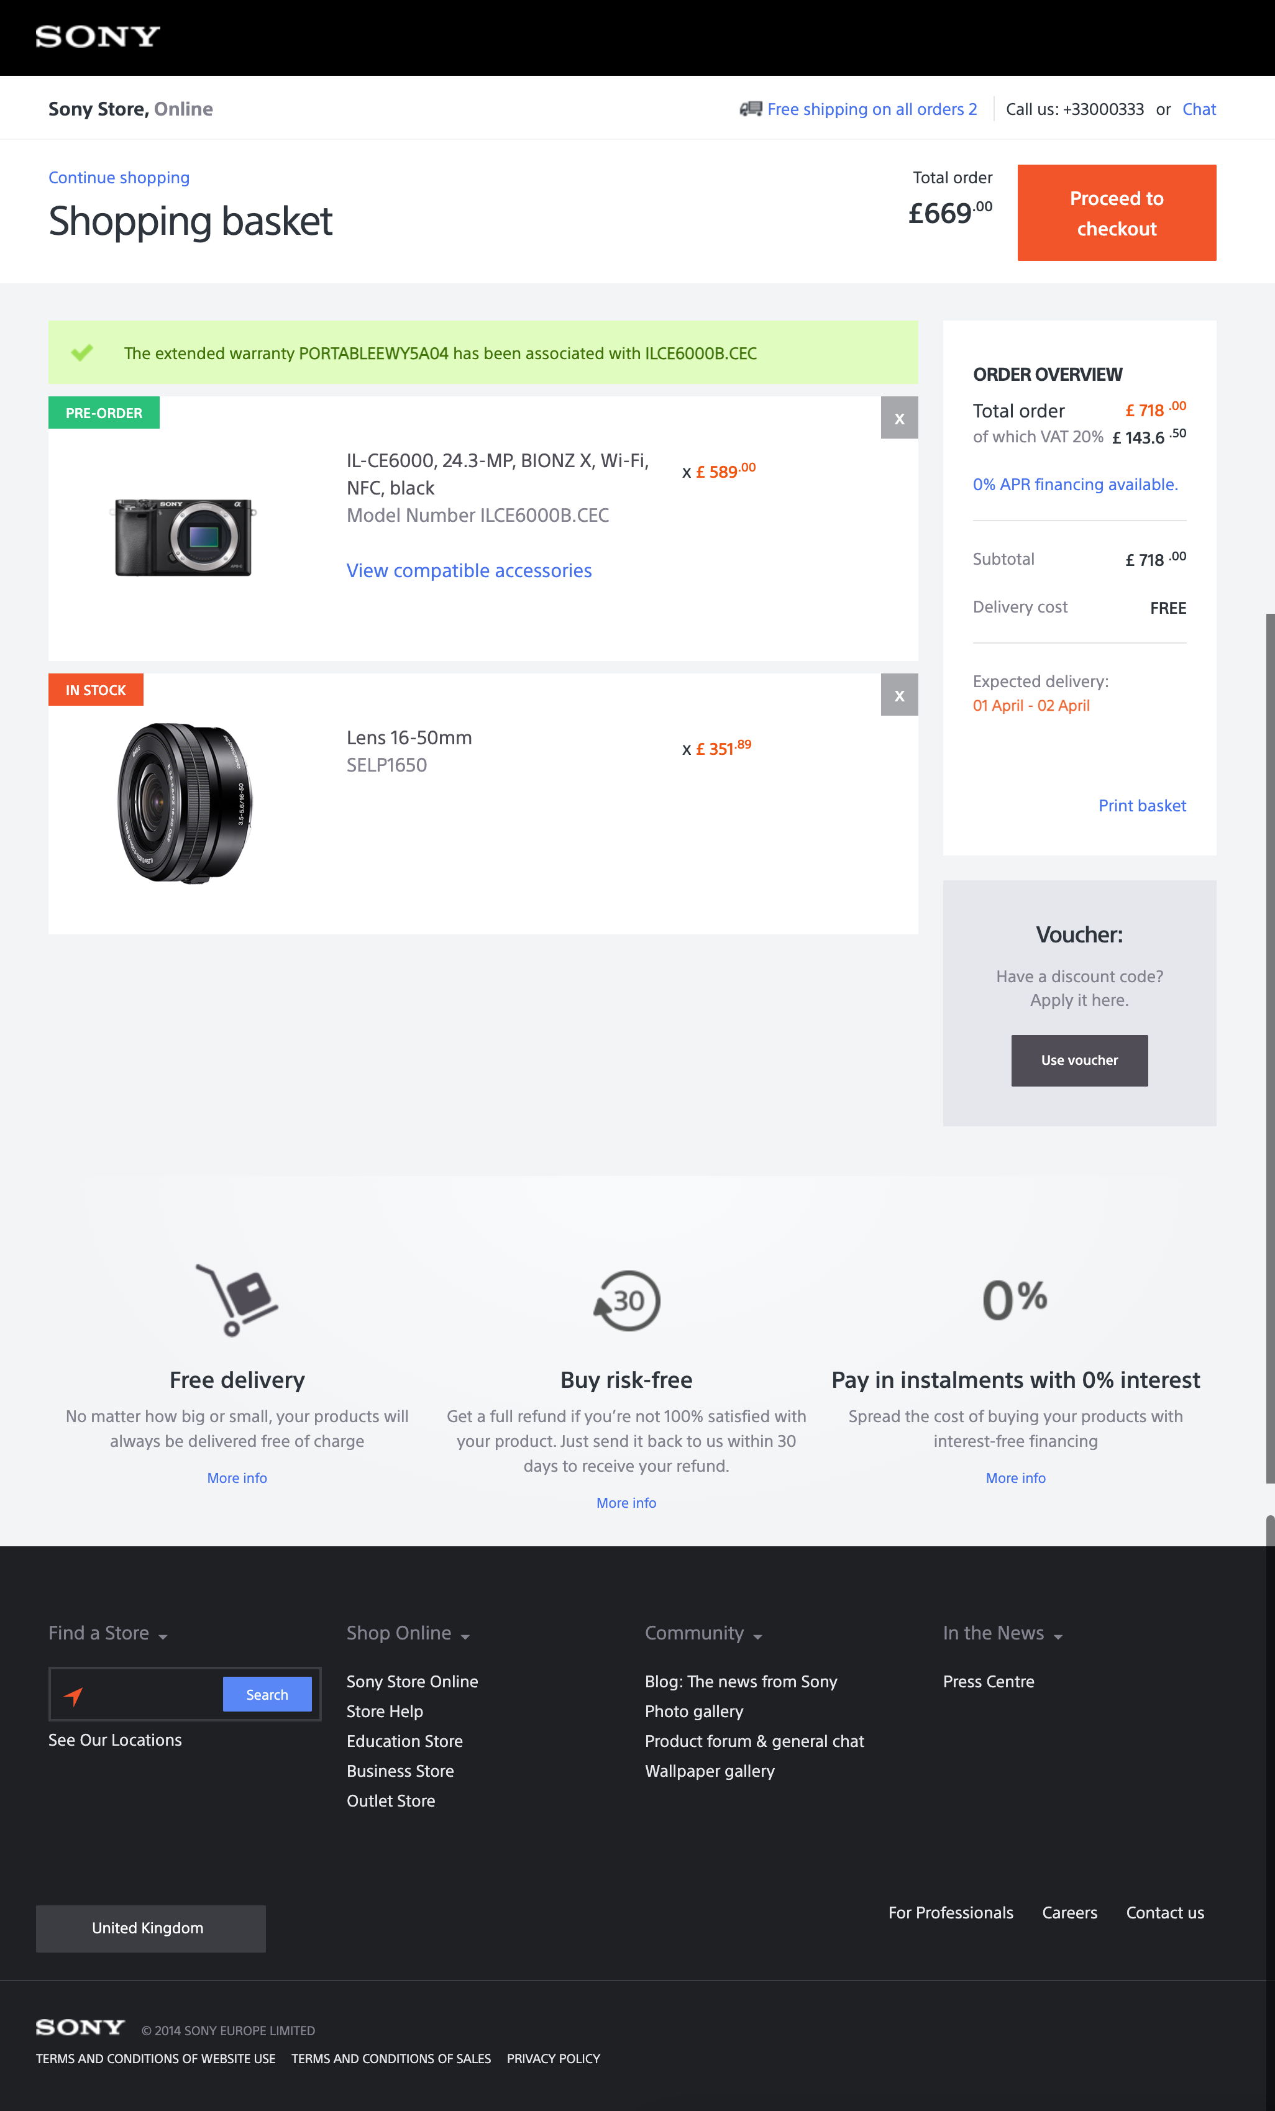This screenshot has width=1275, height=2111.
Task: Remove the IL-CE6000 camera with its X
Action: click(x=899, y=418)
